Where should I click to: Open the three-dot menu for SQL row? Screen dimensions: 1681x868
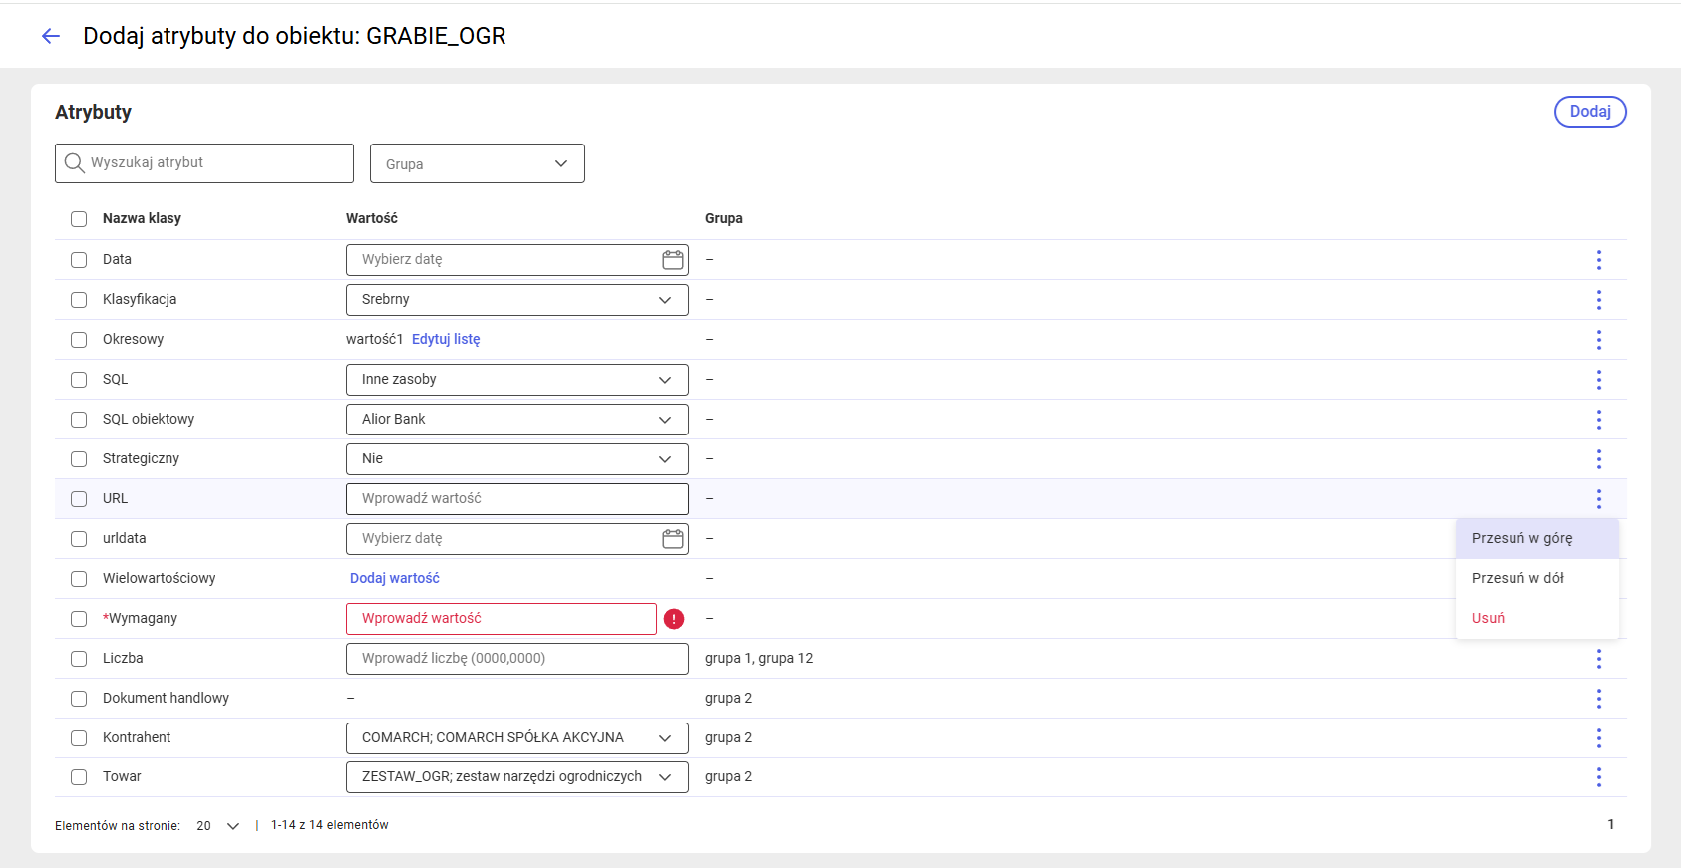(1598, 380)
